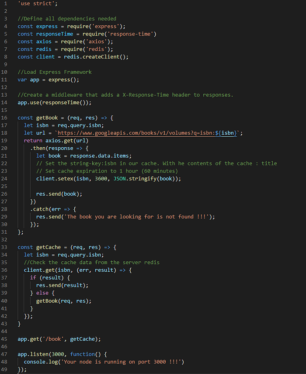Click 'Set cache expiration to 1 hour' comment
The width and height of the screenshot is (306, 374).
[107, 171]
